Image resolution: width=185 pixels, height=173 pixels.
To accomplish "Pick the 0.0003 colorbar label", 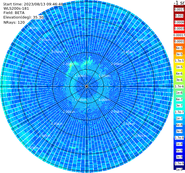I will point(179,29).
